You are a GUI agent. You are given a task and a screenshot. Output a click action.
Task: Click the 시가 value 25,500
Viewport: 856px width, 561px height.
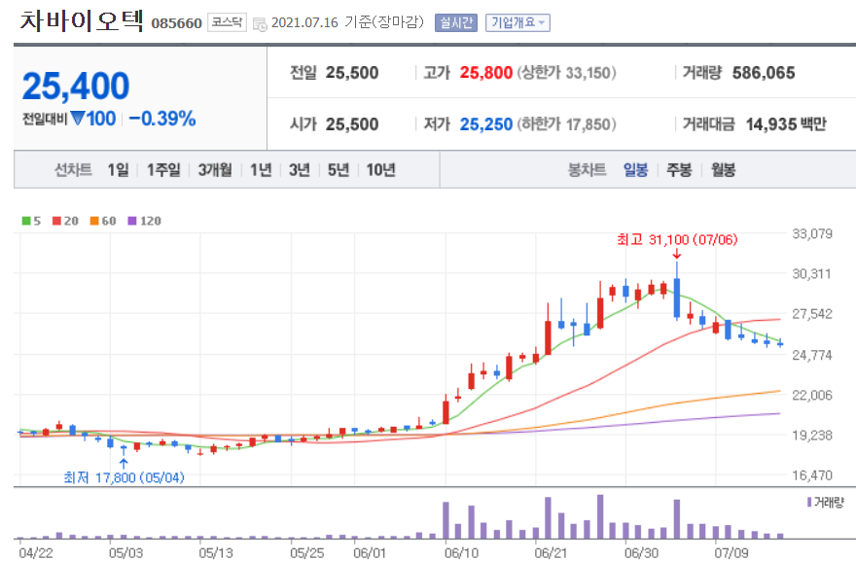tap(352, 124)
